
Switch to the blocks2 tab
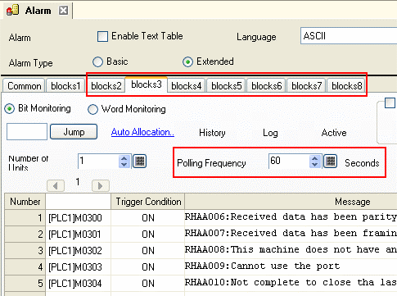tap(106, 86)
